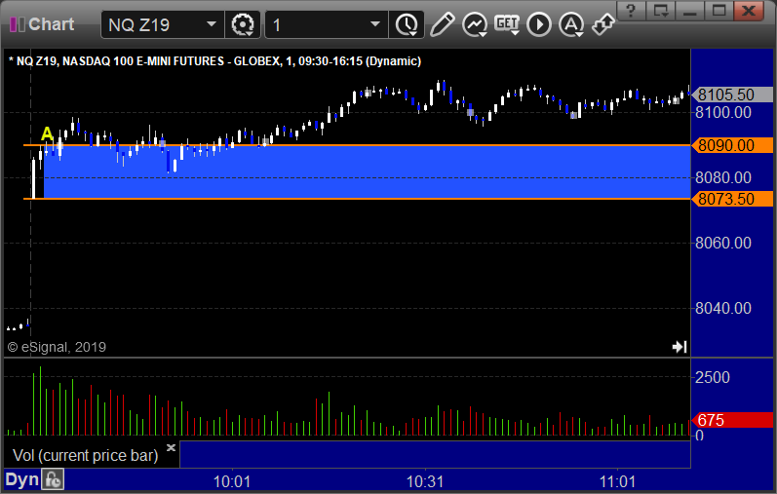Click the 675 volume value marker
This screenshot has height=494, width=777.
click(x=732, y=420)
